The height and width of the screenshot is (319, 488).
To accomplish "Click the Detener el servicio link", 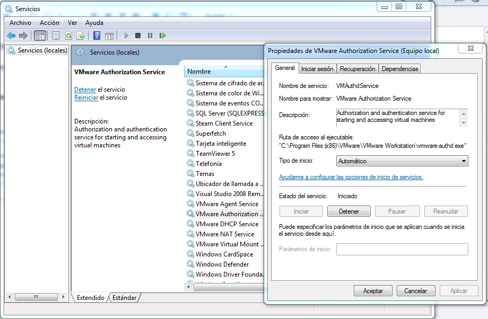I will click(x=85, y=90).
